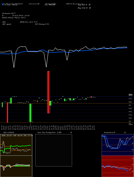The width and height of the screenshot is (134, 177).
Task: Click the tall red candlestick near the chart's left edge
Action: 8,112
